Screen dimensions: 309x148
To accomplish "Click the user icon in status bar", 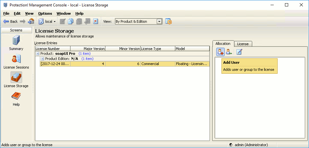I will (231, 145).
